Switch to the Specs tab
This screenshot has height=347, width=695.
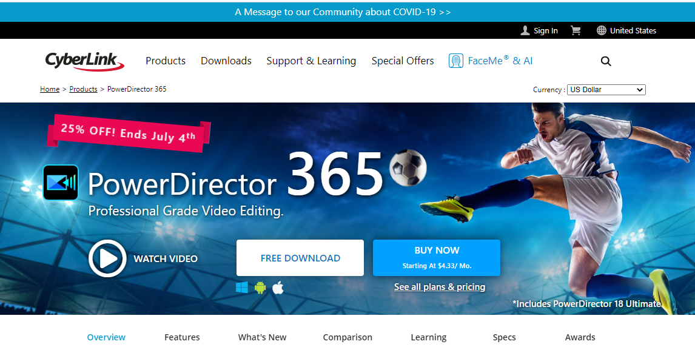point(505,337)
